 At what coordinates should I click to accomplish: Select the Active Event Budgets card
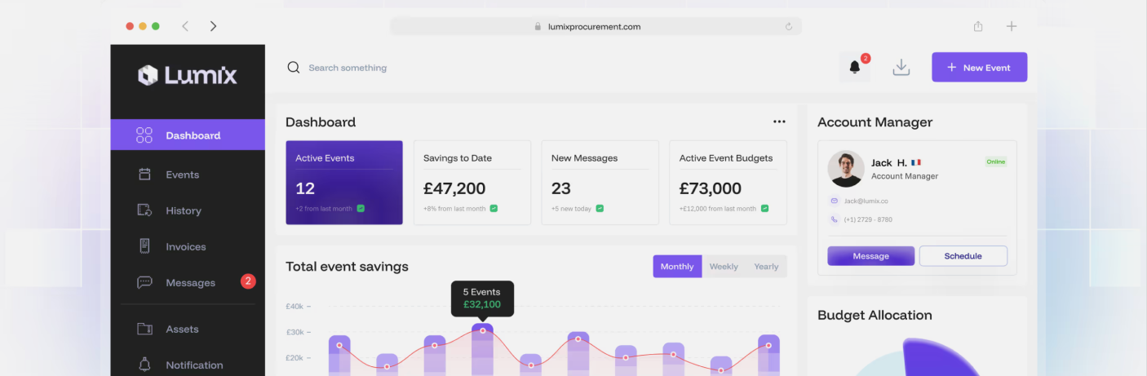[728, 183]
